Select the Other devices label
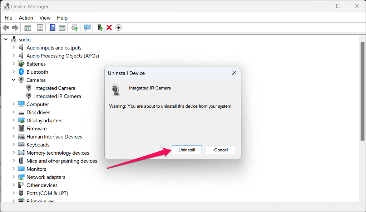The height and width of the screenshot is (212, 366). 42,185
